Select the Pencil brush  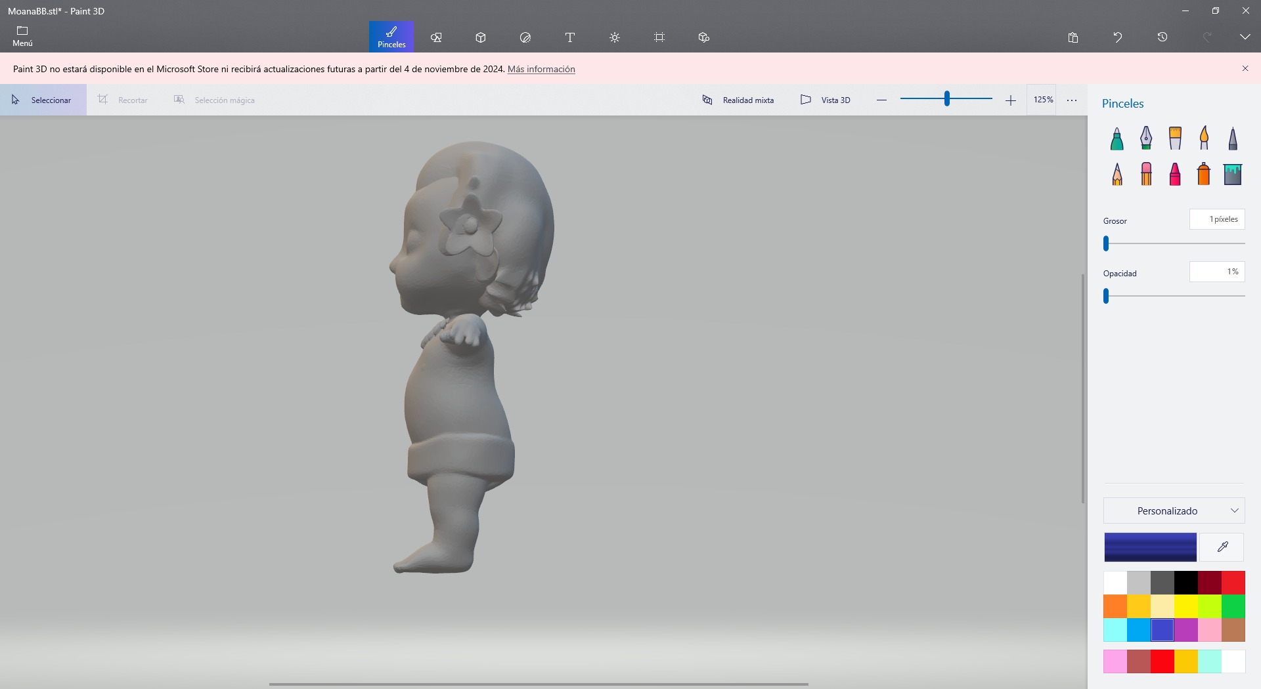(x=1117, y=174)
